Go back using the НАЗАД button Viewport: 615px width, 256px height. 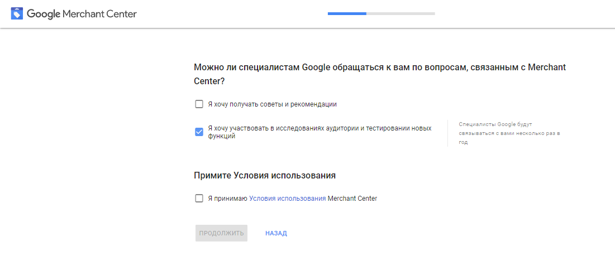click(276, 233)
